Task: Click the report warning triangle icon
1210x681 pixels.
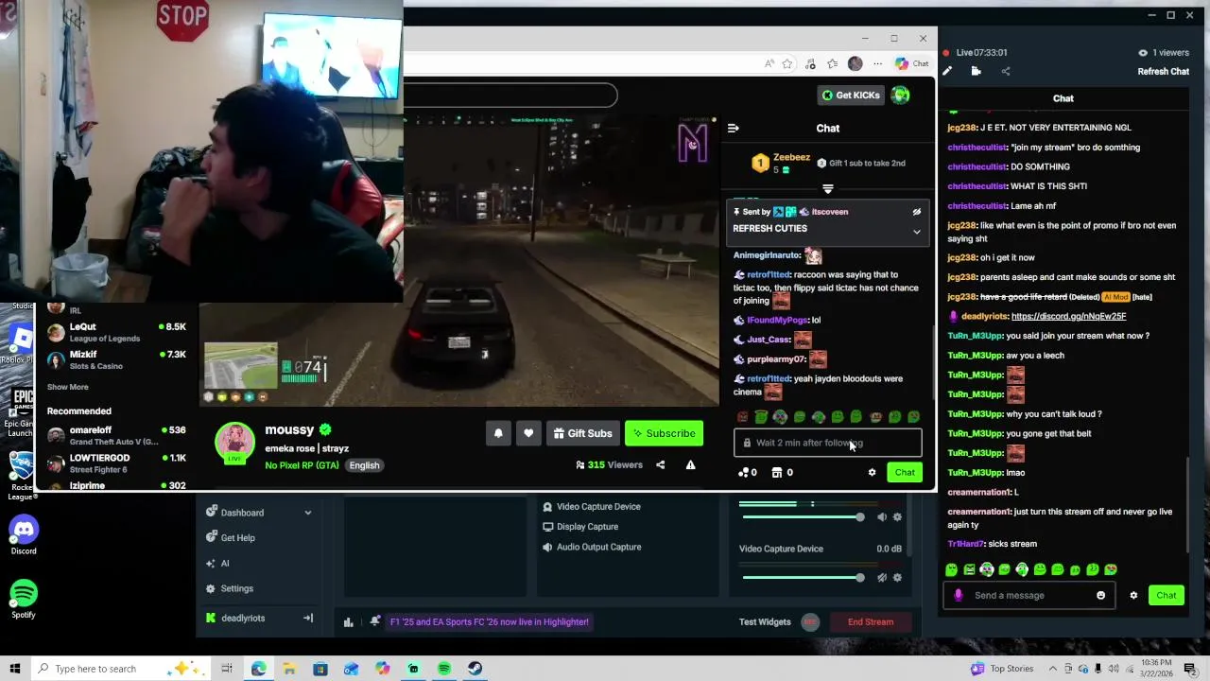Action: (690, 464)
